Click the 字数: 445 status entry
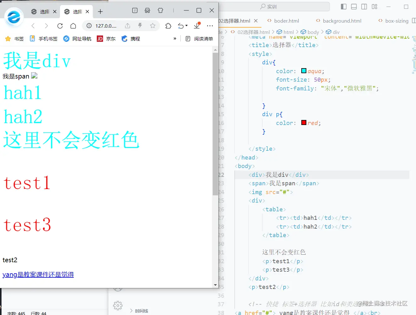Viewport: 416px width, 315px height. [16, 313]
